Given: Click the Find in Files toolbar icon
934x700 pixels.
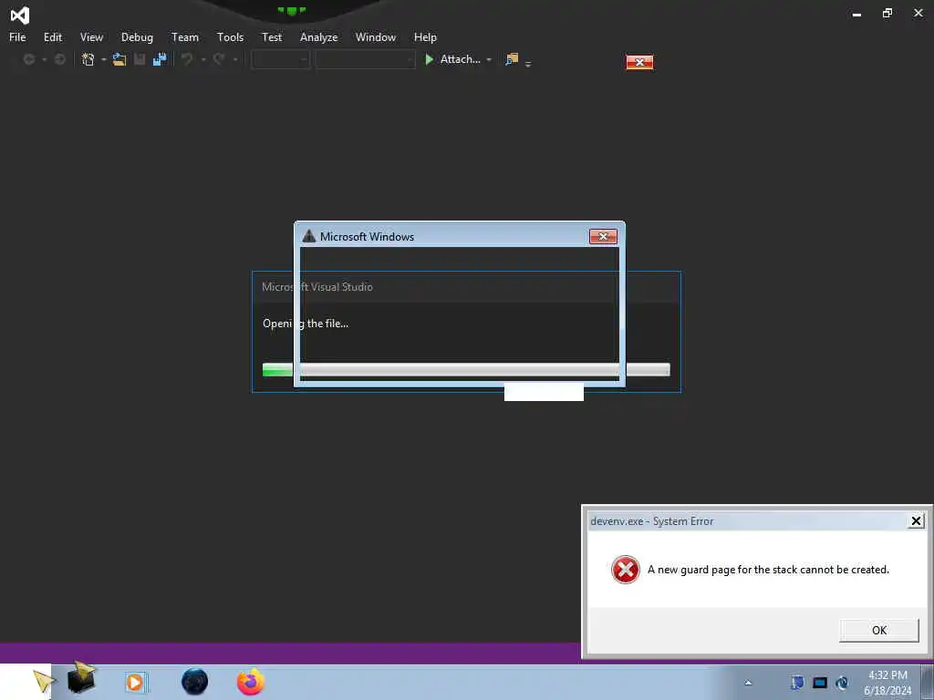Looking at the screenshot, I should click(x=512, y=59).
